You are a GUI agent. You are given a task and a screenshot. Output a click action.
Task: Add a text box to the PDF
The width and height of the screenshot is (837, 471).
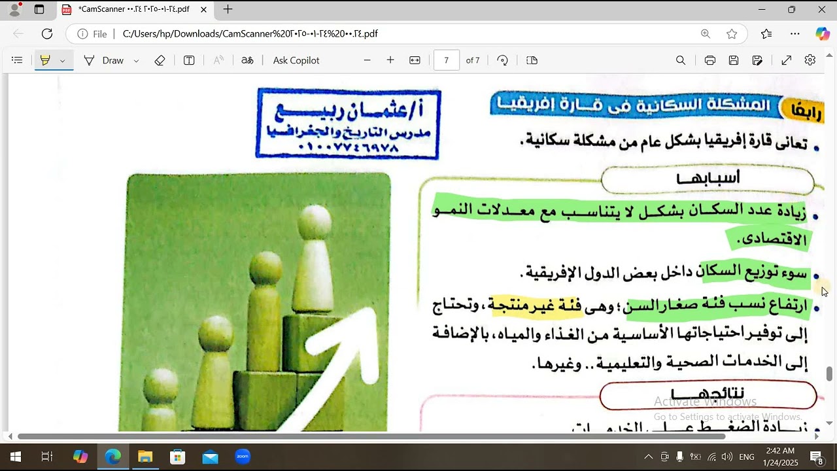[189, 60]
